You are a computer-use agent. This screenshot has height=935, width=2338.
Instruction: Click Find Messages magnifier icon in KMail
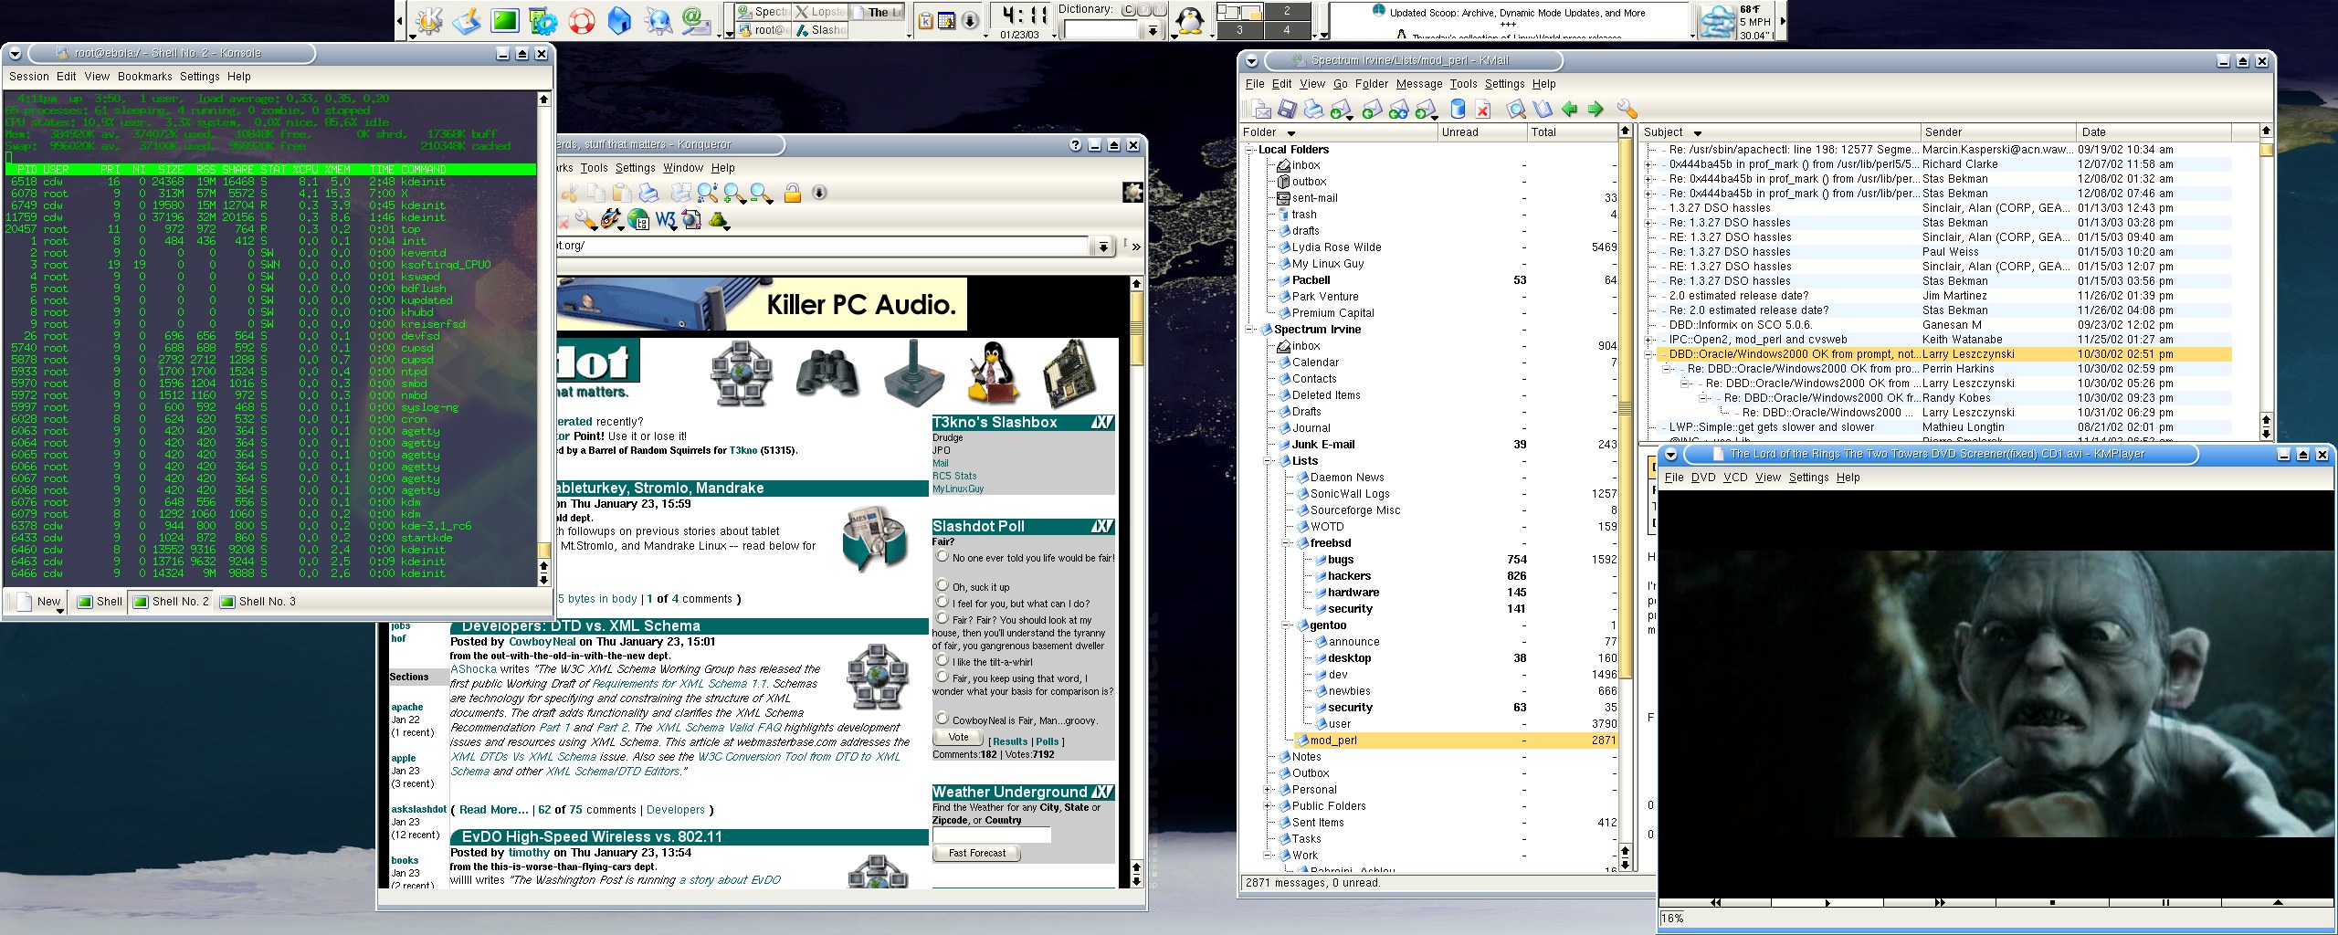pyautogui.click(x=1516, y=110)
